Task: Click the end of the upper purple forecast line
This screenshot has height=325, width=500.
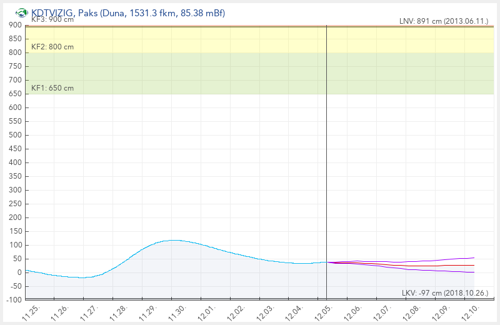Action: [474, 257]
